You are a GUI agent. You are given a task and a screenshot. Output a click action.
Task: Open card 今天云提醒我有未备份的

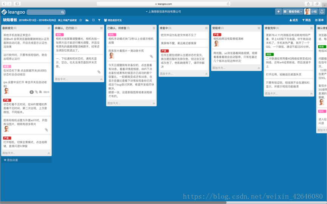tap(132, 80)
